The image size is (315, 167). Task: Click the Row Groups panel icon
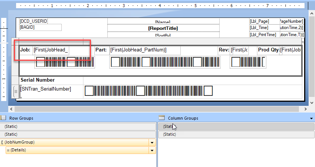point(3,118)
